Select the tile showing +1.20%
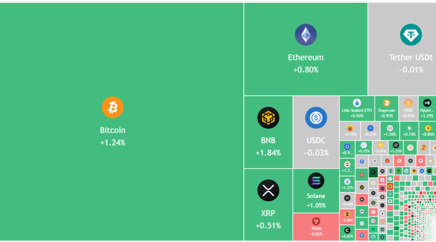The image size is (436, 242). point(390,130)
